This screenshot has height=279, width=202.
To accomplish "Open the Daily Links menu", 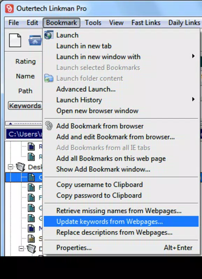I will click(184, 23).
